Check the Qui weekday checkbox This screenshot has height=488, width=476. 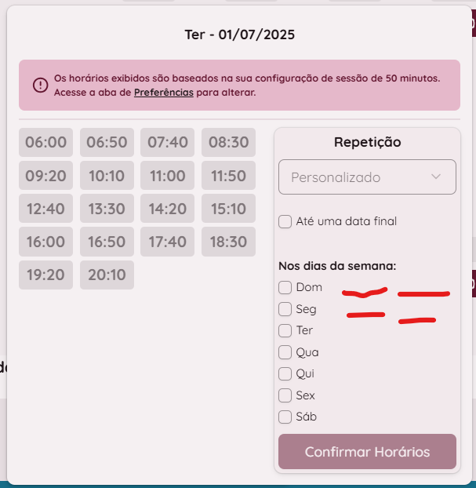285,373
